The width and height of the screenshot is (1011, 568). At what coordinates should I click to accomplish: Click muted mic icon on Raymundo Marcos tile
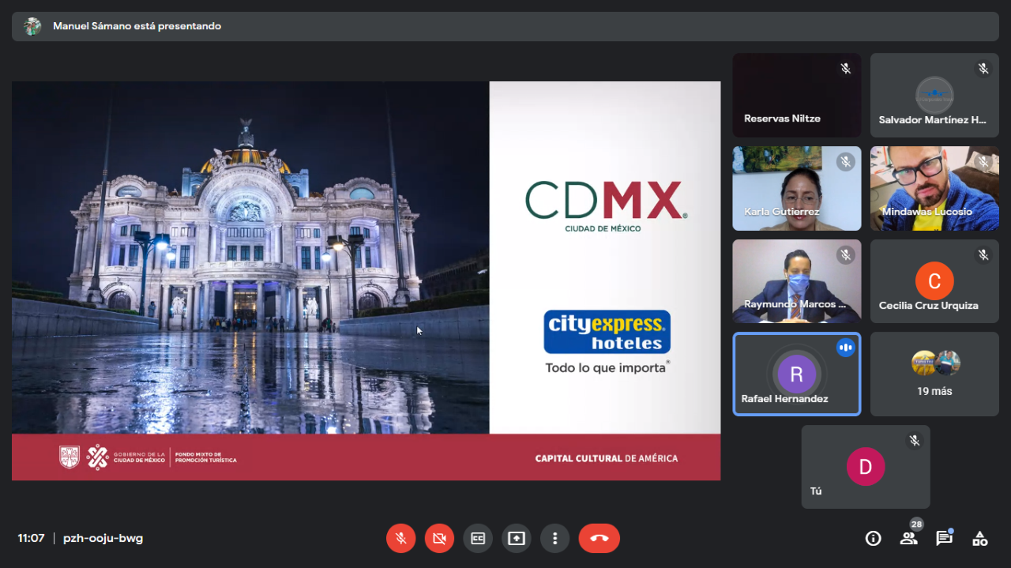point(846,255)
